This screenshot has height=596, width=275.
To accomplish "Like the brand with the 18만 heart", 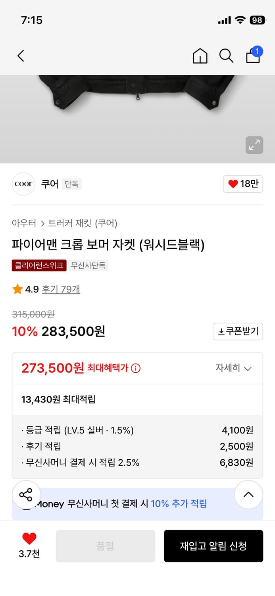I will [x=242, y=184].
